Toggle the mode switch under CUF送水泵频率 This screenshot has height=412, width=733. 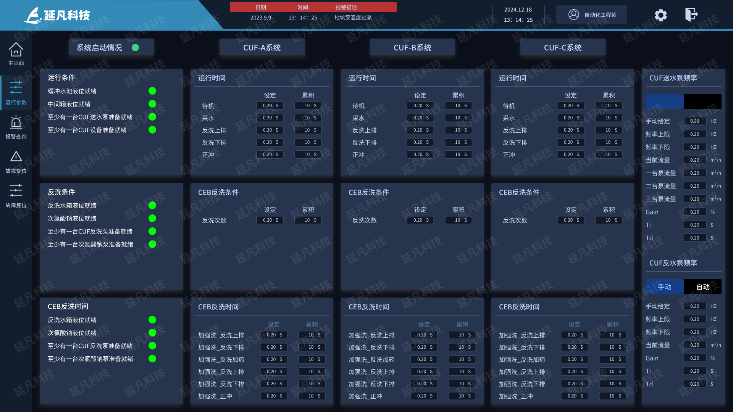683,101
